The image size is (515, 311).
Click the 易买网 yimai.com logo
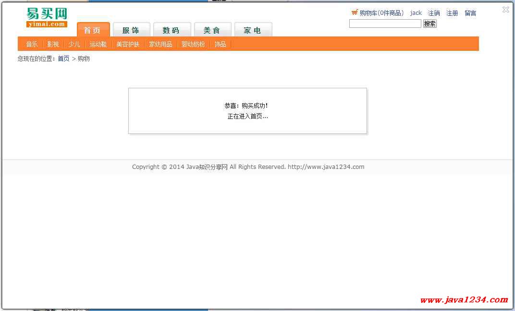47,18
